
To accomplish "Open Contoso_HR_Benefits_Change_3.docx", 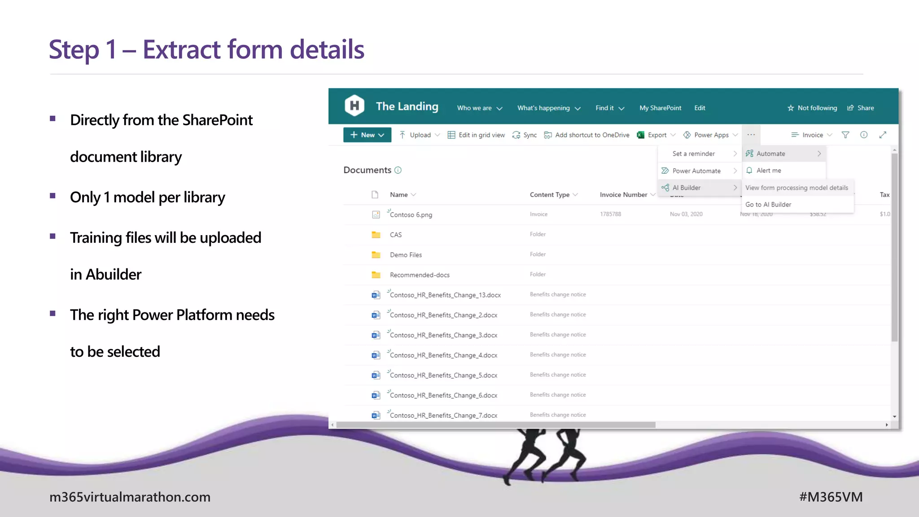I will 443,335.
